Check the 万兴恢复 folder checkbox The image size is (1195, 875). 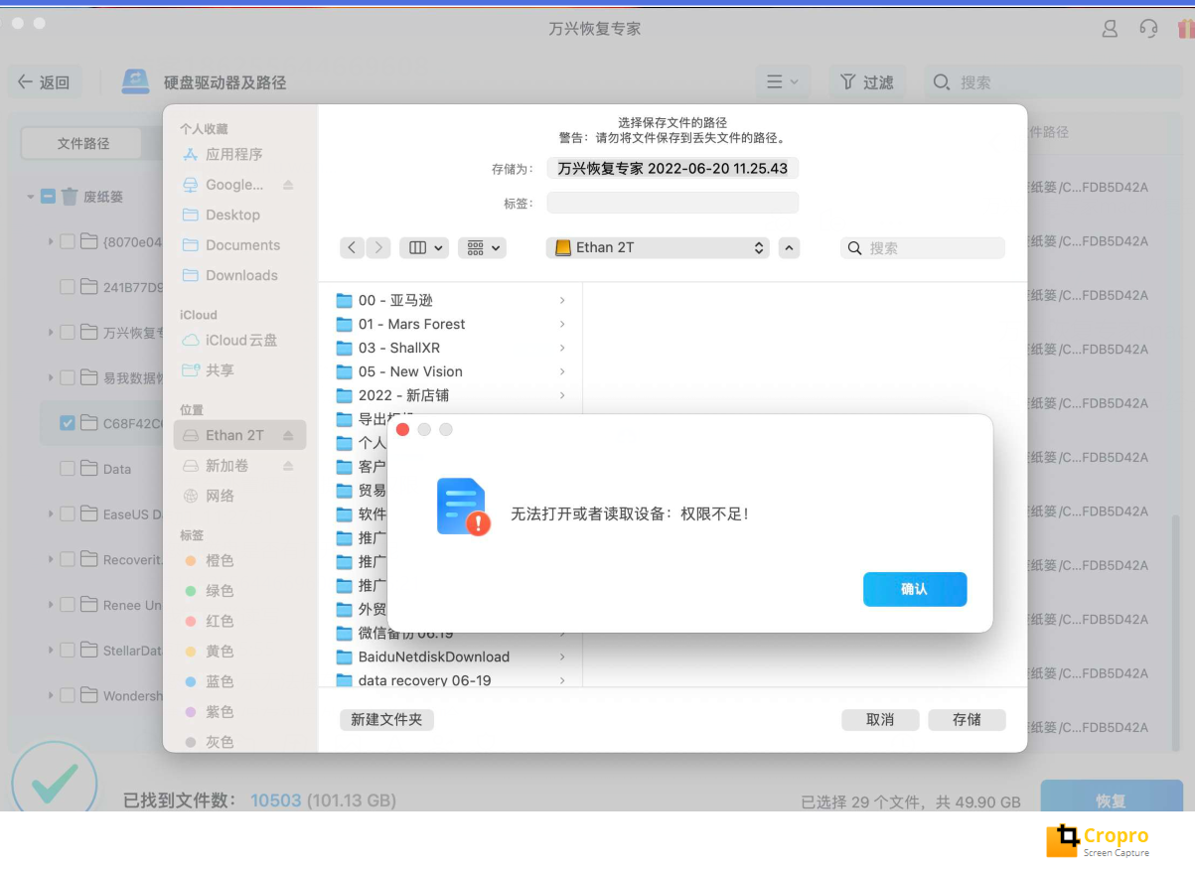[x=68, y=333]
